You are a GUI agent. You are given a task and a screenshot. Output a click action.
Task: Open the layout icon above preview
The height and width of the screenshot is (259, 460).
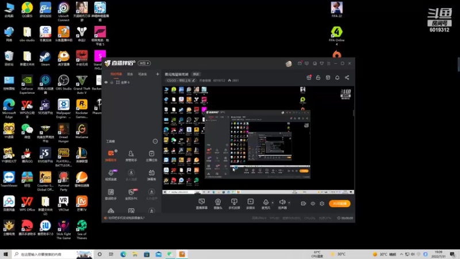click(x=328, y=78)
